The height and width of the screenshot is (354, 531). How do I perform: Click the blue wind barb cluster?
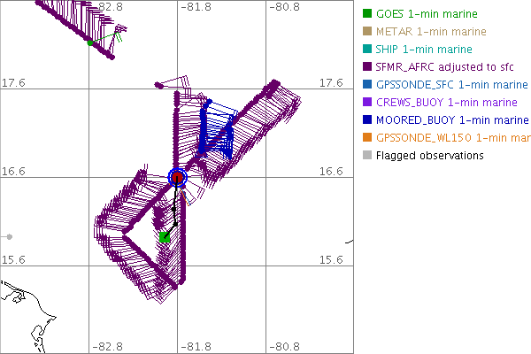click(212, 133)
